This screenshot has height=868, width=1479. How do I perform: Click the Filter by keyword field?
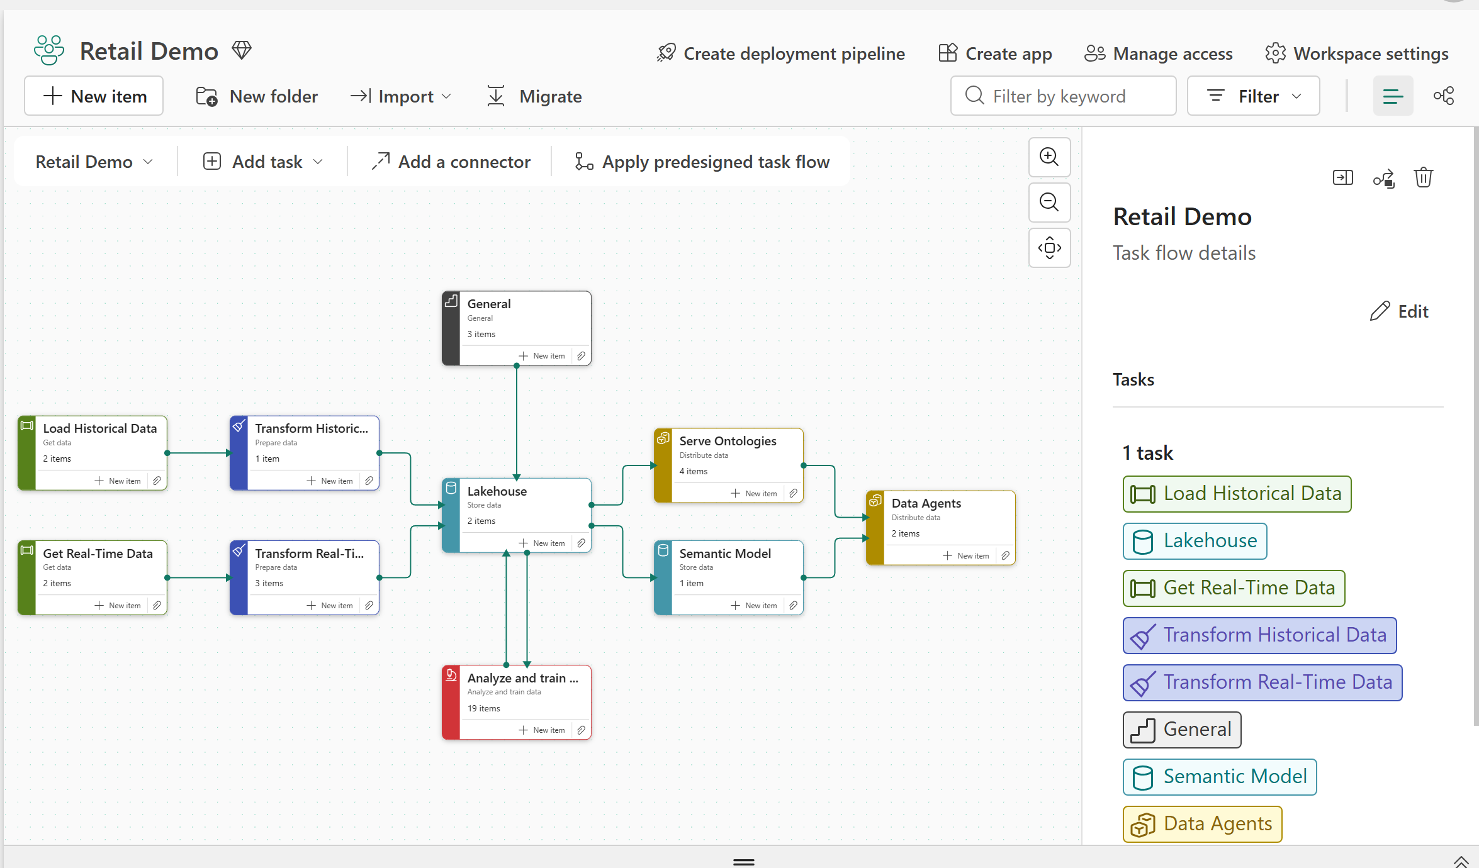(x=1063, y=96)
